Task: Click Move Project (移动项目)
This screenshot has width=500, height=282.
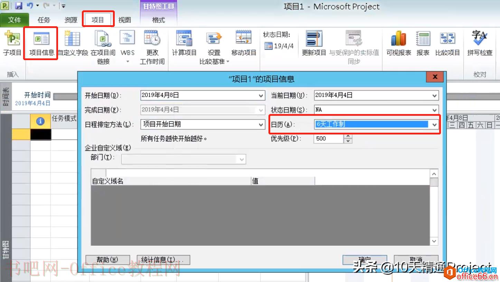Action: point(244,43)
